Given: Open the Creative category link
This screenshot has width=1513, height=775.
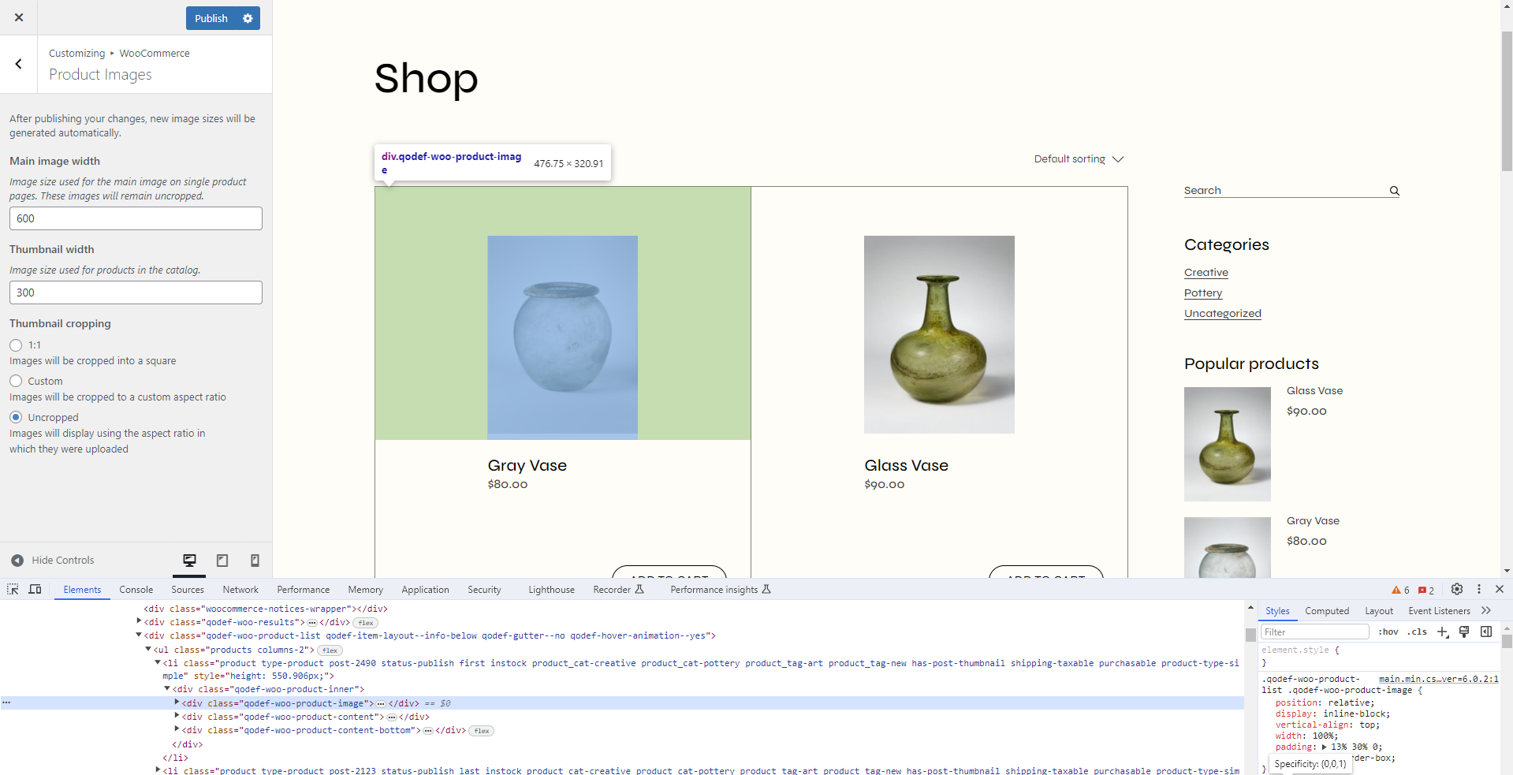Looking at the screenshot, I should 1206,273.
